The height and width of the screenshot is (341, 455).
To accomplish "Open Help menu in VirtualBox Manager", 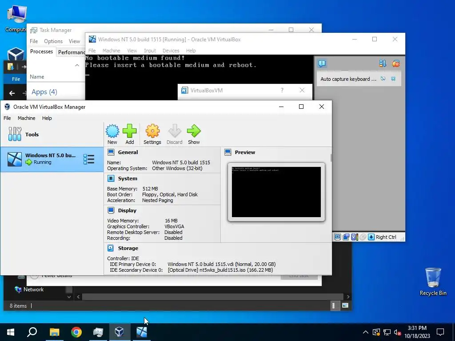I will click(47, 118).
